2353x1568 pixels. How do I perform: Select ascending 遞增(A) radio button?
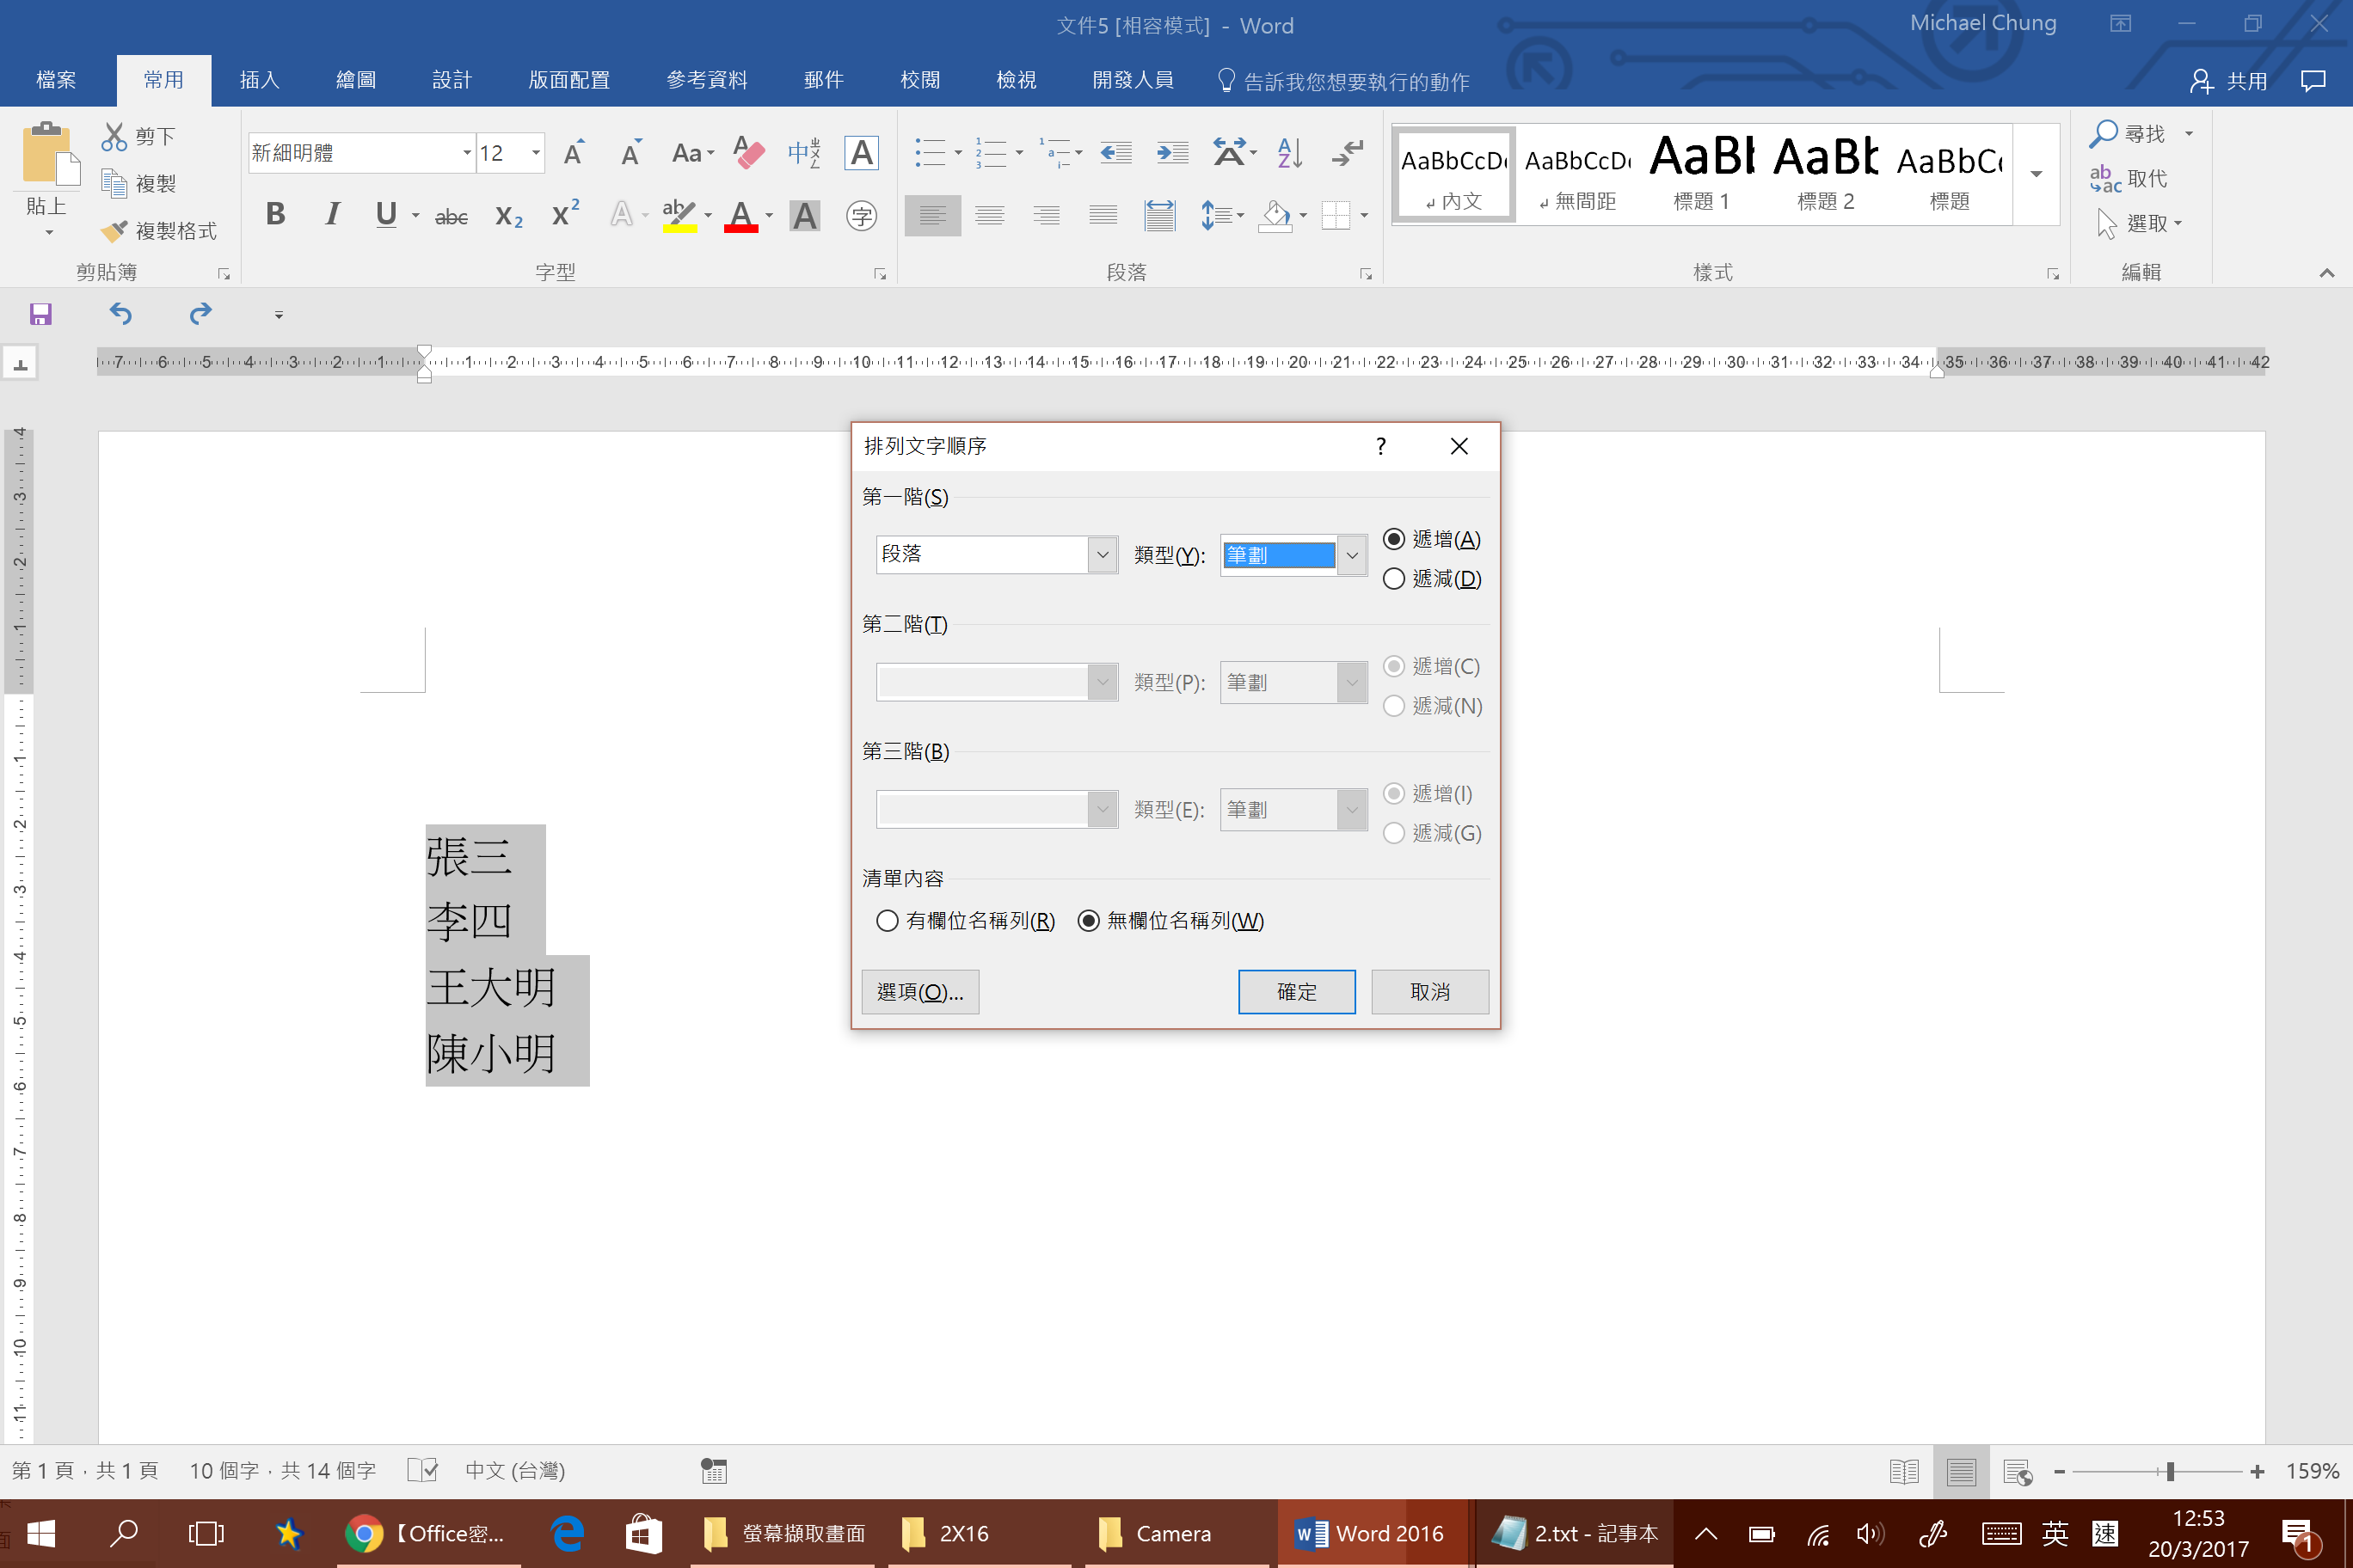[x=1392, y=539]
